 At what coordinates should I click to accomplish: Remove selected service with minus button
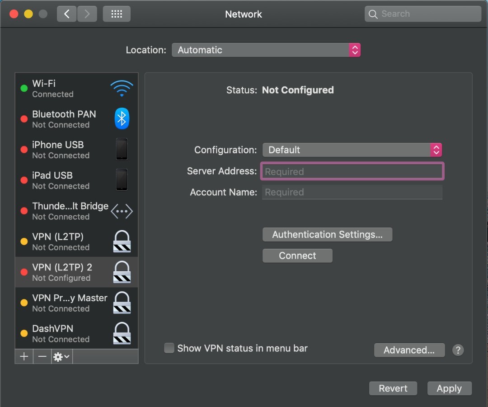pos(42,357)
